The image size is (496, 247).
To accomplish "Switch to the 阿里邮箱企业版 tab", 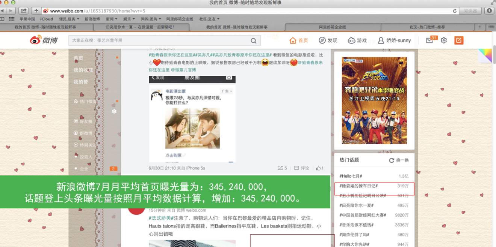I will pyautogui.click(x=333, y=27).
